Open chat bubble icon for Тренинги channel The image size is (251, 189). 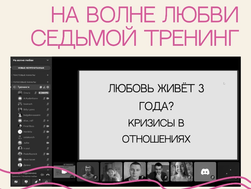click(41, 87)
